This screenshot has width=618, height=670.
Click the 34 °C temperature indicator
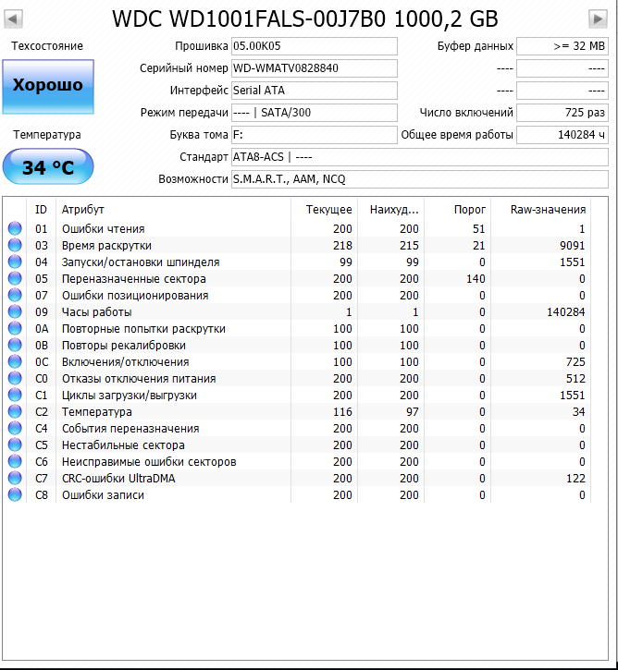pyautogui.click(x=48, y=166)
